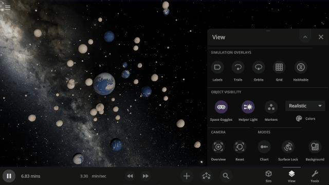
Task: Collapse the View panel with chevron
Action: point(305,37)
